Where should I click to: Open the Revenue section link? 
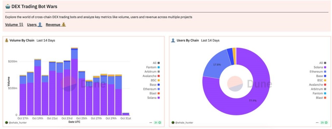click(x=56, y=25)
